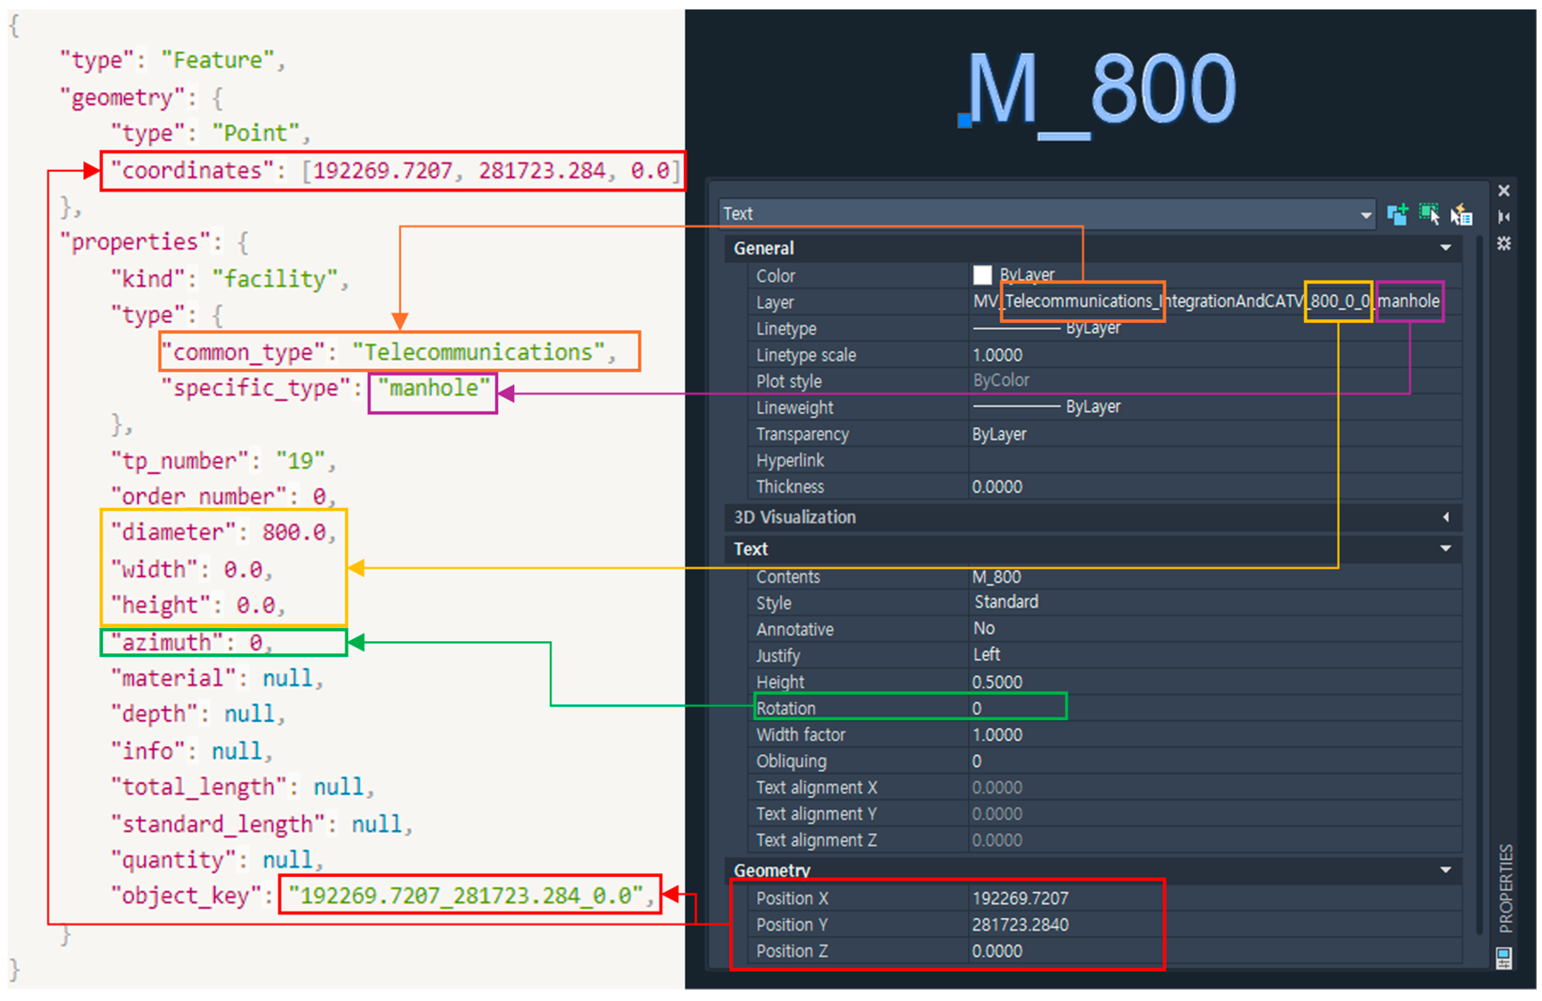Collapse the Geometry section
Viewport: 1542px width, 1001px height.
click(1445, 870)
